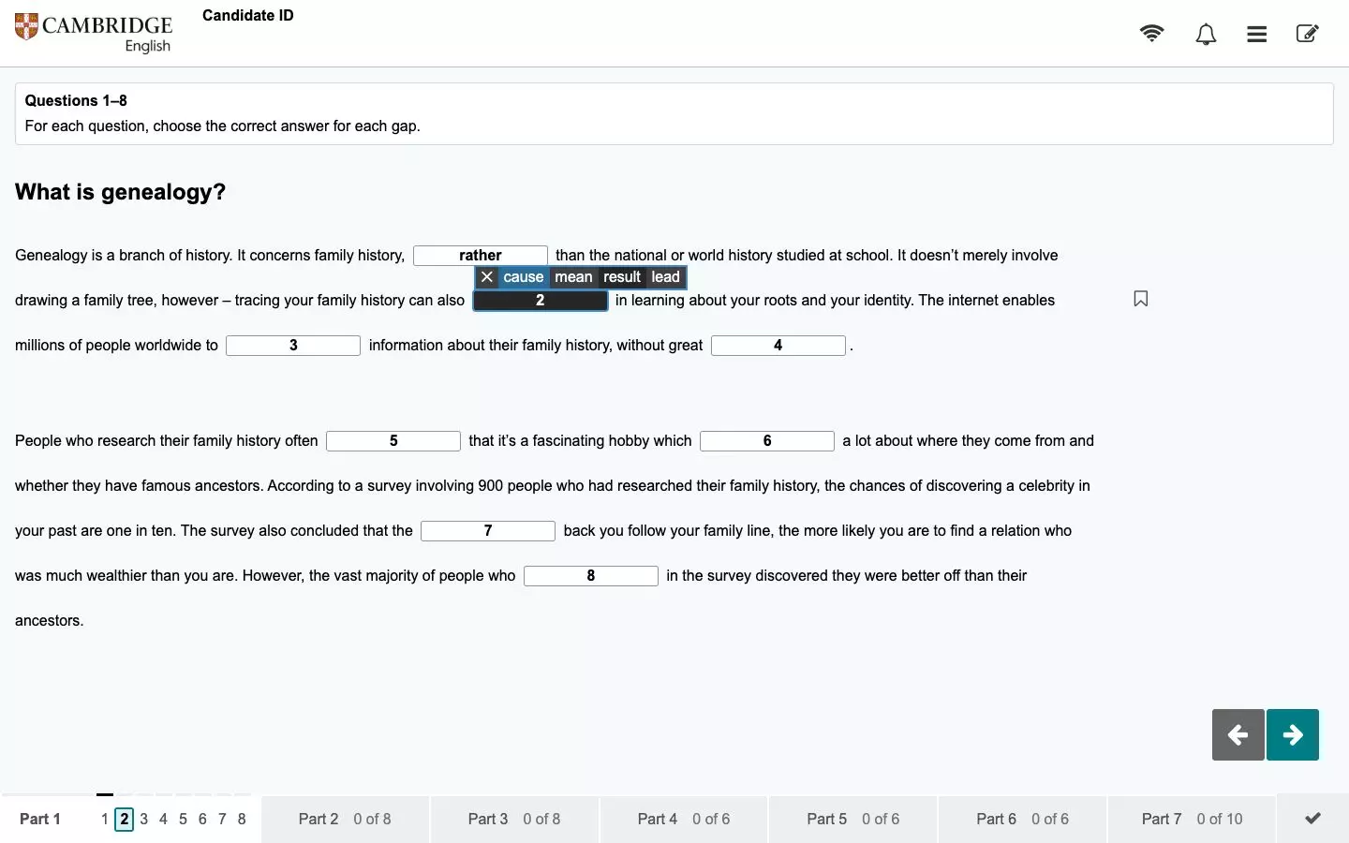Click the Candidate ID label
Image resolution: width=1349 pixels, height=843 pixels.
pos(248,15)
